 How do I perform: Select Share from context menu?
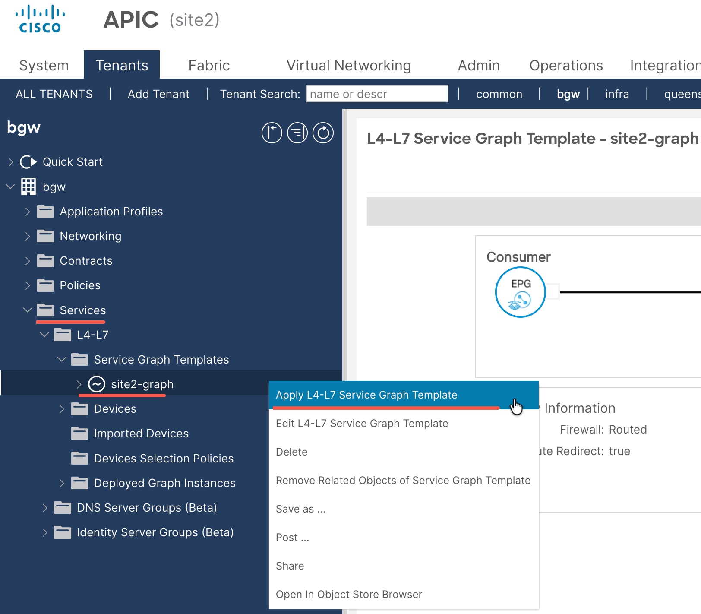(404, 566)
